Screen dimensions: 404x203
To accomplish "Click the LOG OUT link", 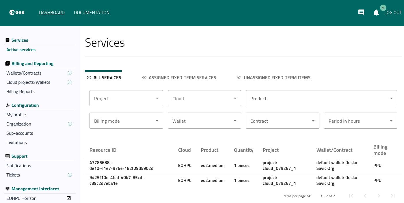I will point(393,13).
